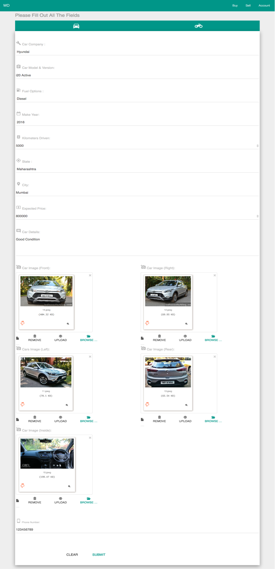Click the file icon beside Inside image REMOVE

tap(18, 500)
